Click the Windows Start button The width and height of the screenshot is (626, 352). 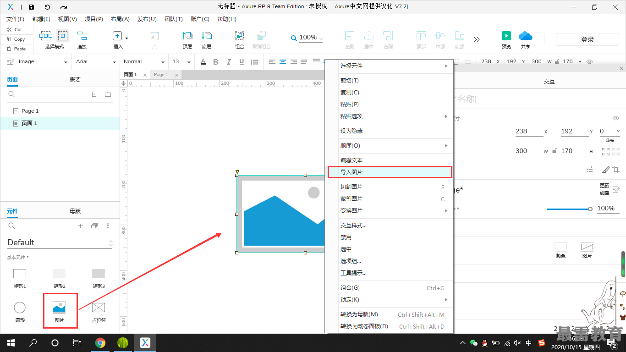tap(10, 342)
